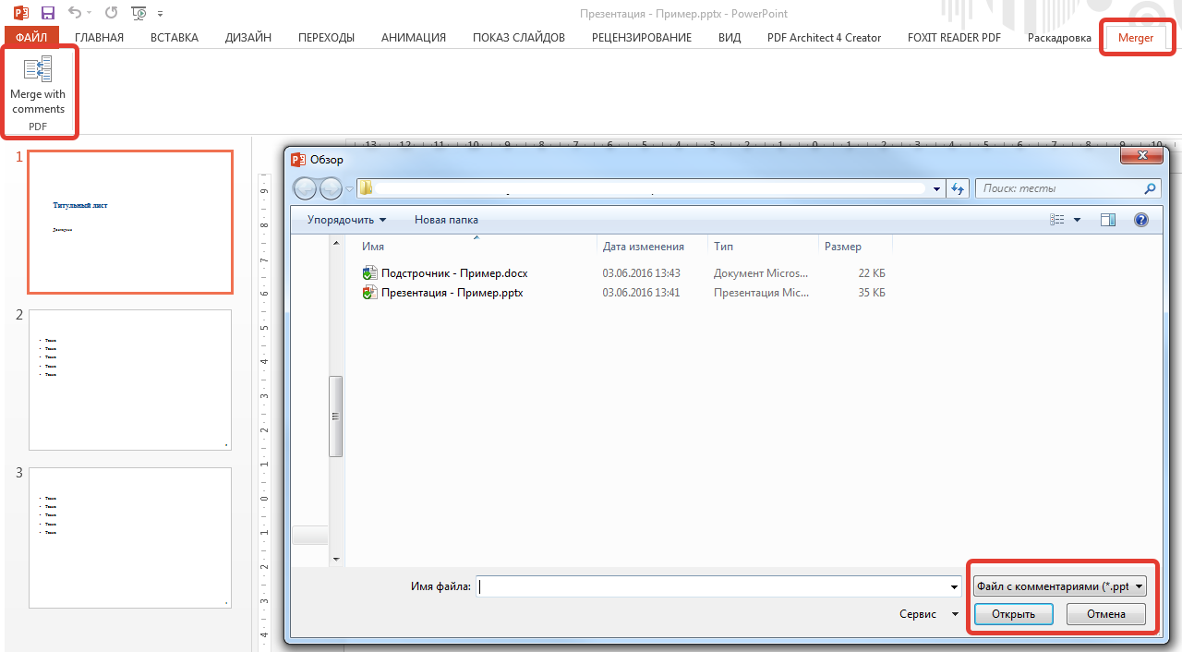Click the Документ Micros... type cell

click(x=761, y=273)
